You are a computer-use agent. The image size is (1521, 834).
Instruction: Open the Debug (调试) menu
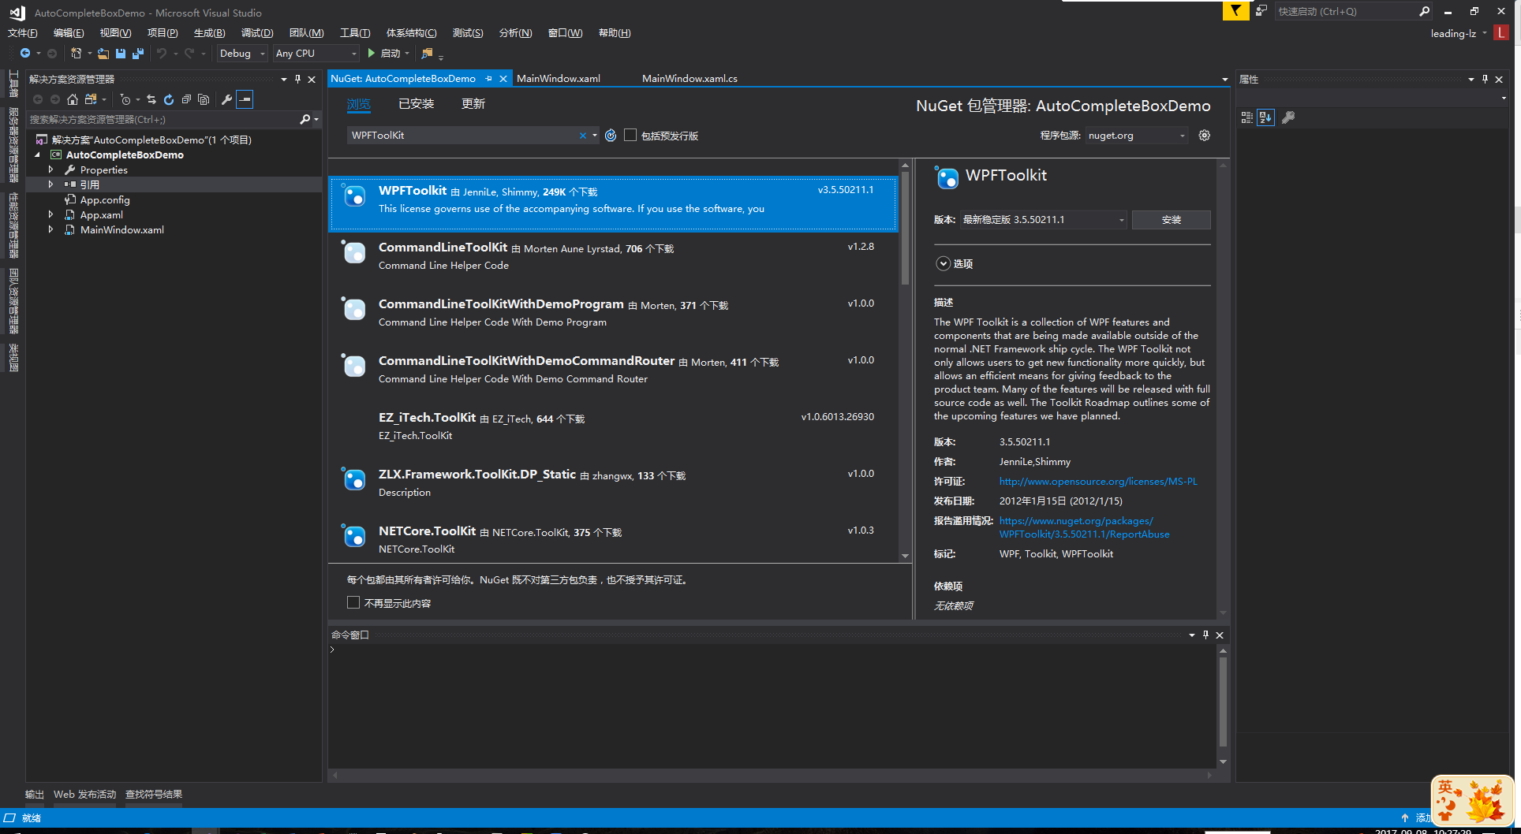pyautogui.click(x=257, y=33)
